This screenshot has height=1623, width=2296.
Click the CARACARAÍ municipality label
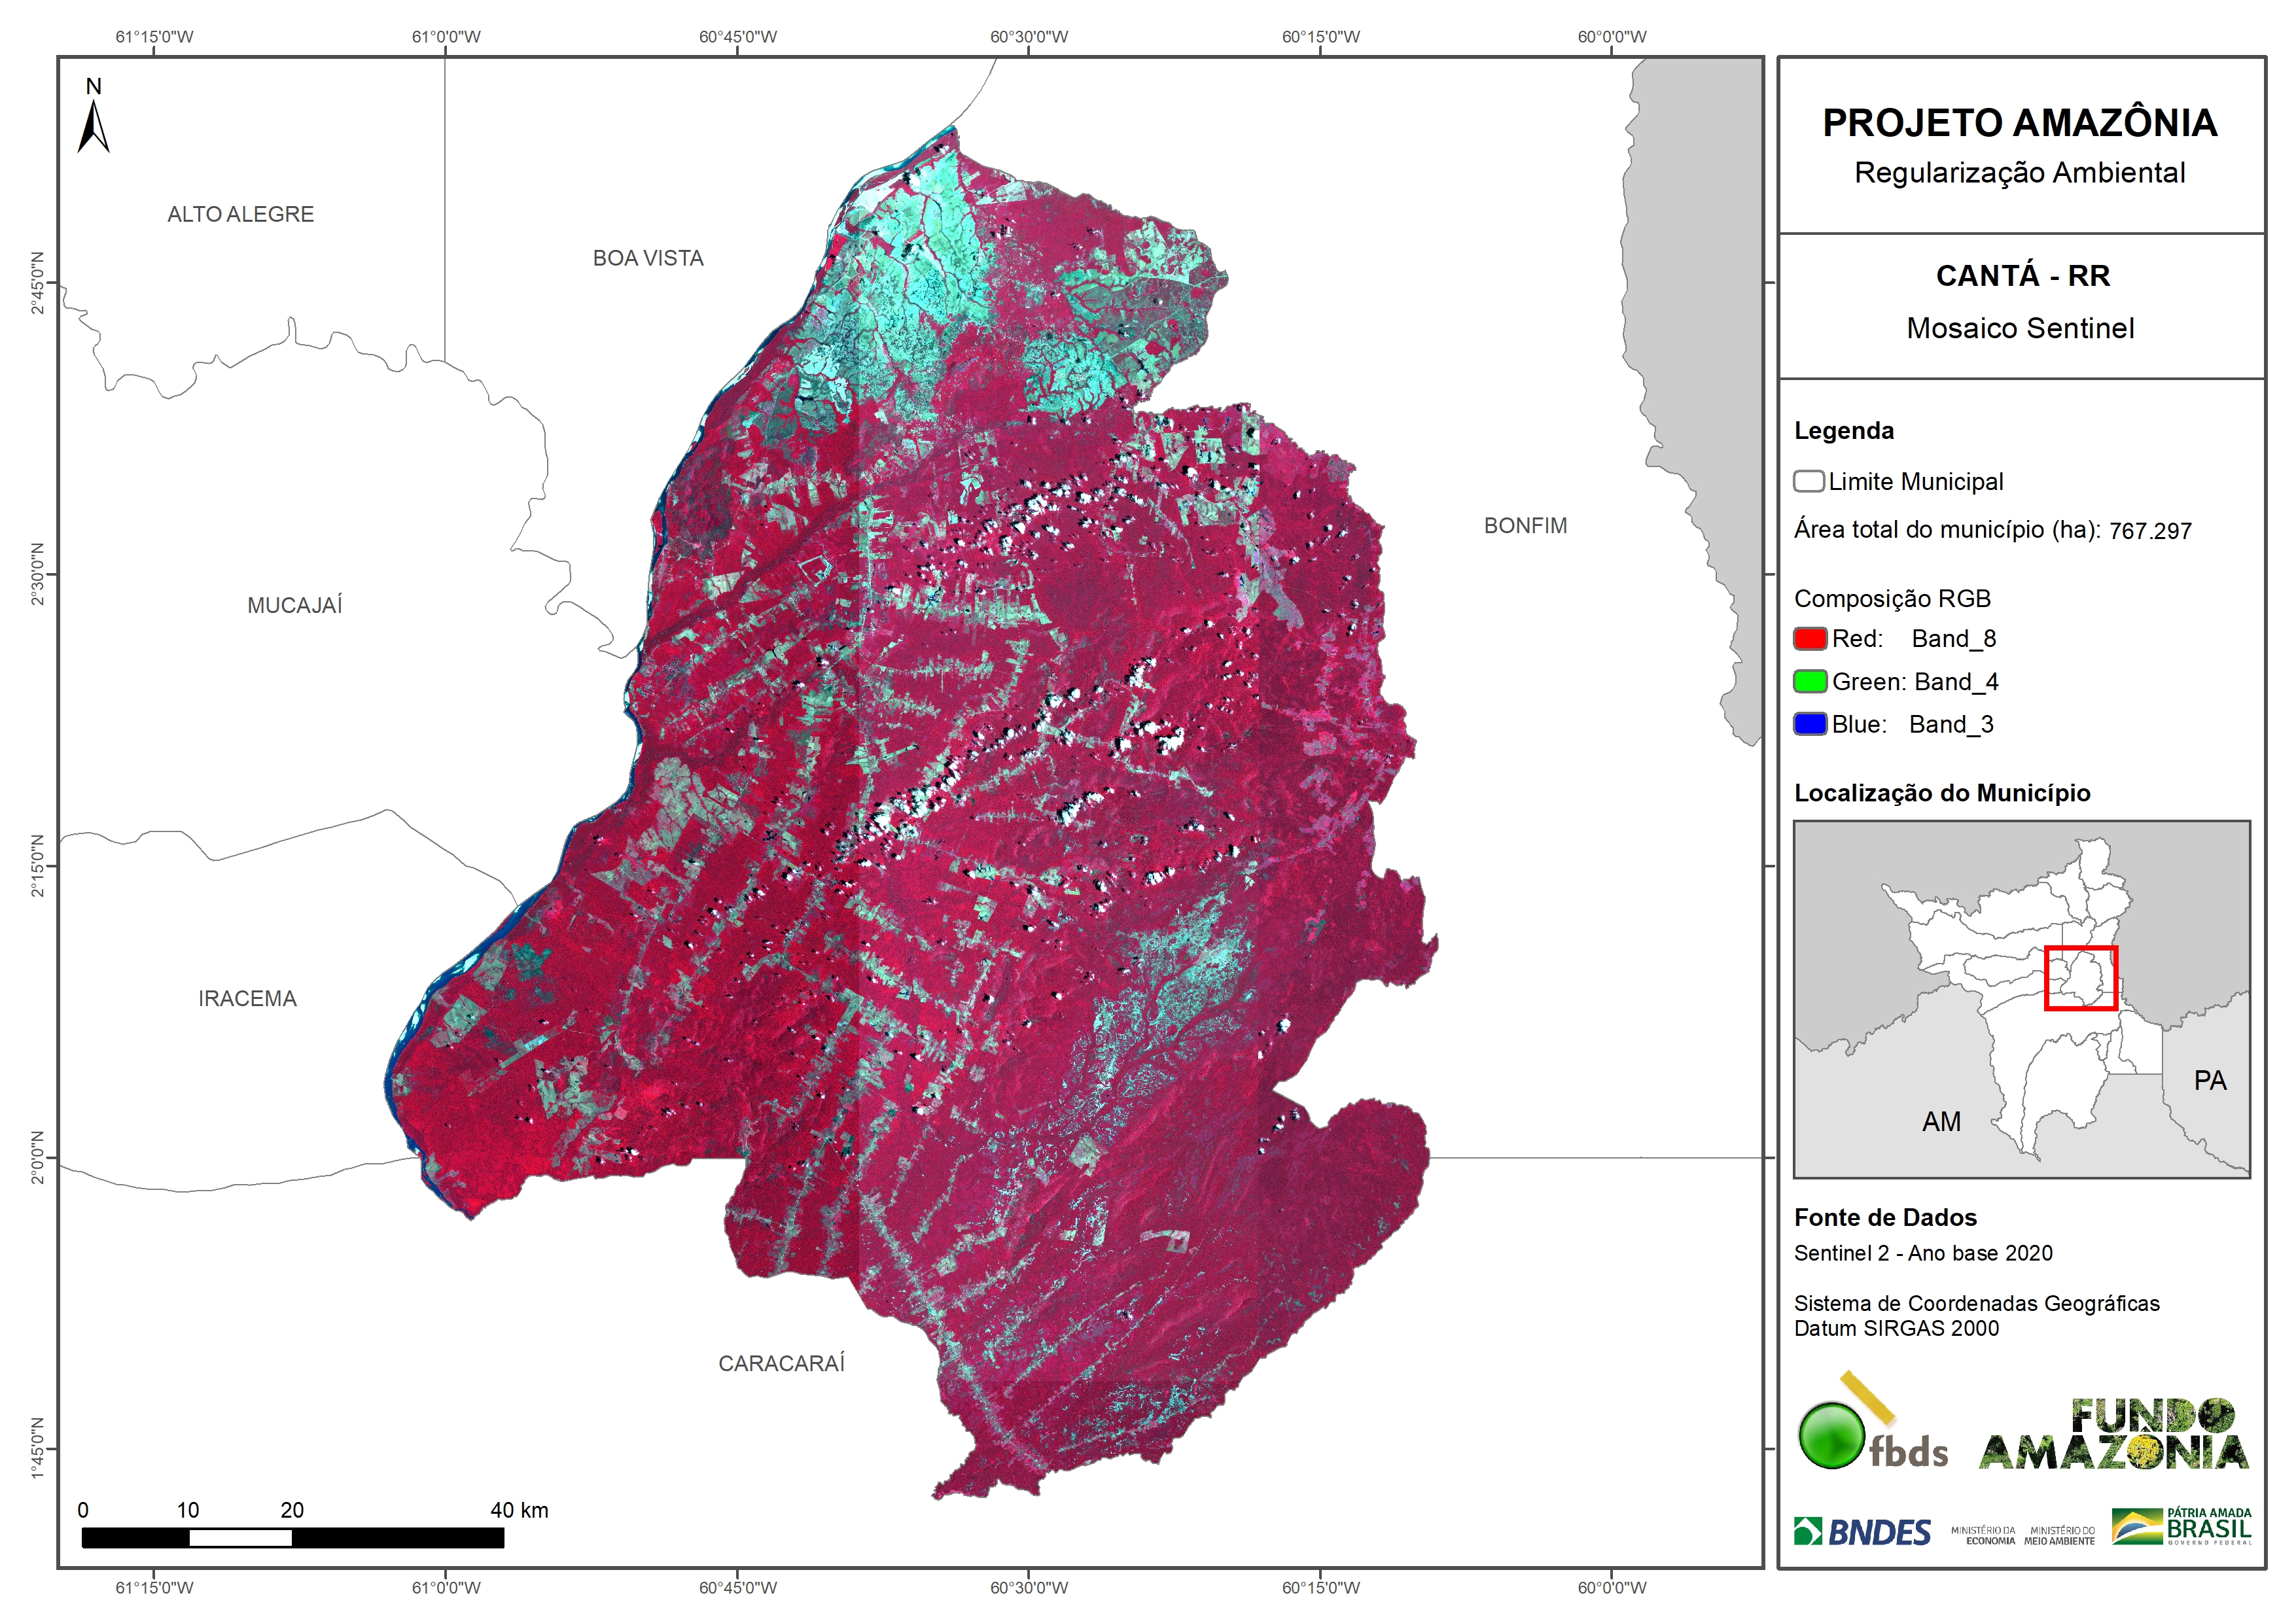pyautogui.click(x=781, y=1364)
